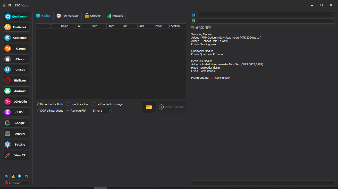Tick the select-all checkbox in table header
Viewport: 338px width, 189px height.
click(50, 26)
